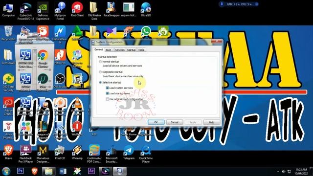313x176 pixels.
Task: Open the Recycle Bin
Action: [x=8, y=34]
